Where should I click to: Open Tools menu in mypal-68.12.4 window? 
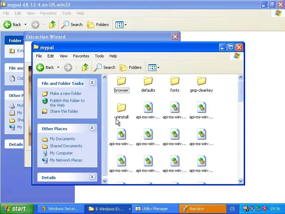point(67,13)
